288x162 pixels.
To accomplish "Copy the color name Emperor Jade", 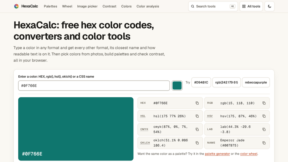I will (264, 143).
